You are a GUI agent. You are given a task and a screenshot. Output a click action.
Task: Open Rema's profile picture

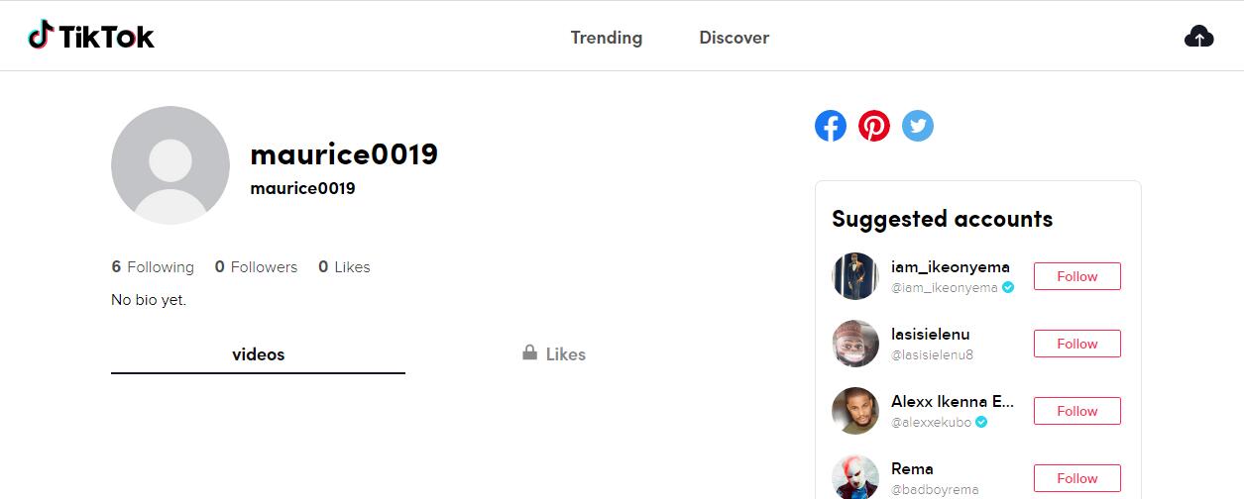pyautogui.click(x=855, y=477)
